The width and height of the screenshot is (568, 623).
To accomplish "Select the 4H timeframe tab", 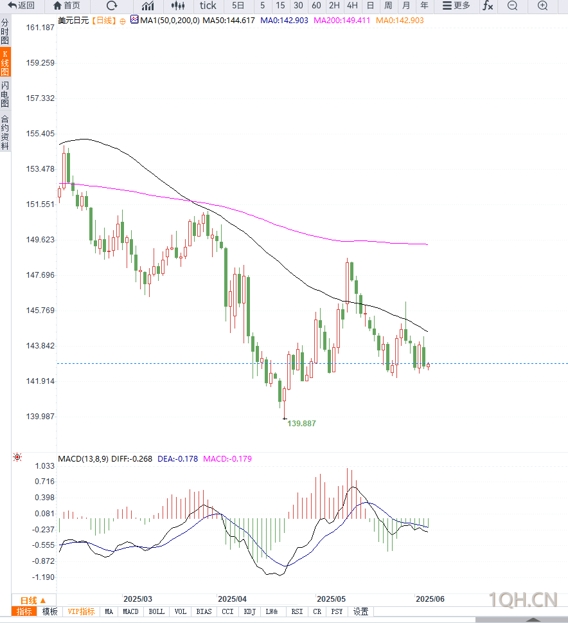I will [x=352, y=6].
